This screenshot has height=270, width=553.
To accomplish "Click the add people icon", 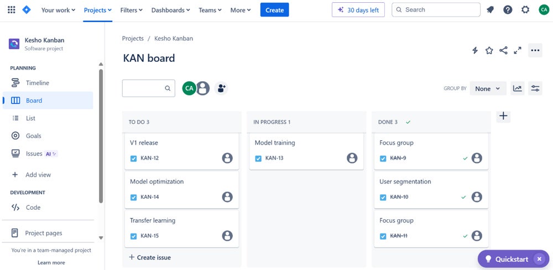I will click(221, 88).
